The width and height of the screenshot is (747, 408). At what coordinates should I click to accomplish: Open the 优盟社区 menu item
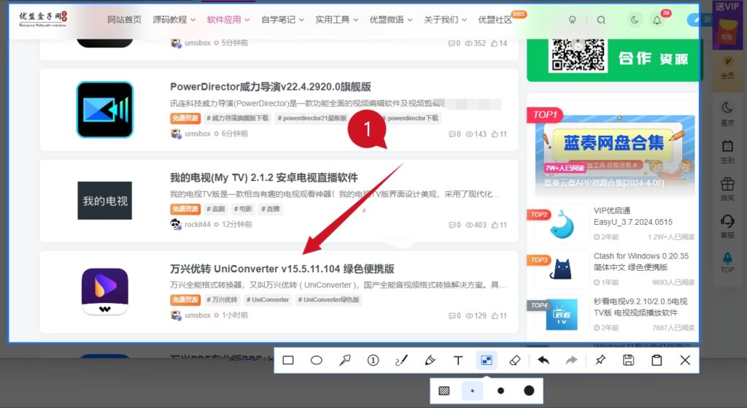pos(495,20)
